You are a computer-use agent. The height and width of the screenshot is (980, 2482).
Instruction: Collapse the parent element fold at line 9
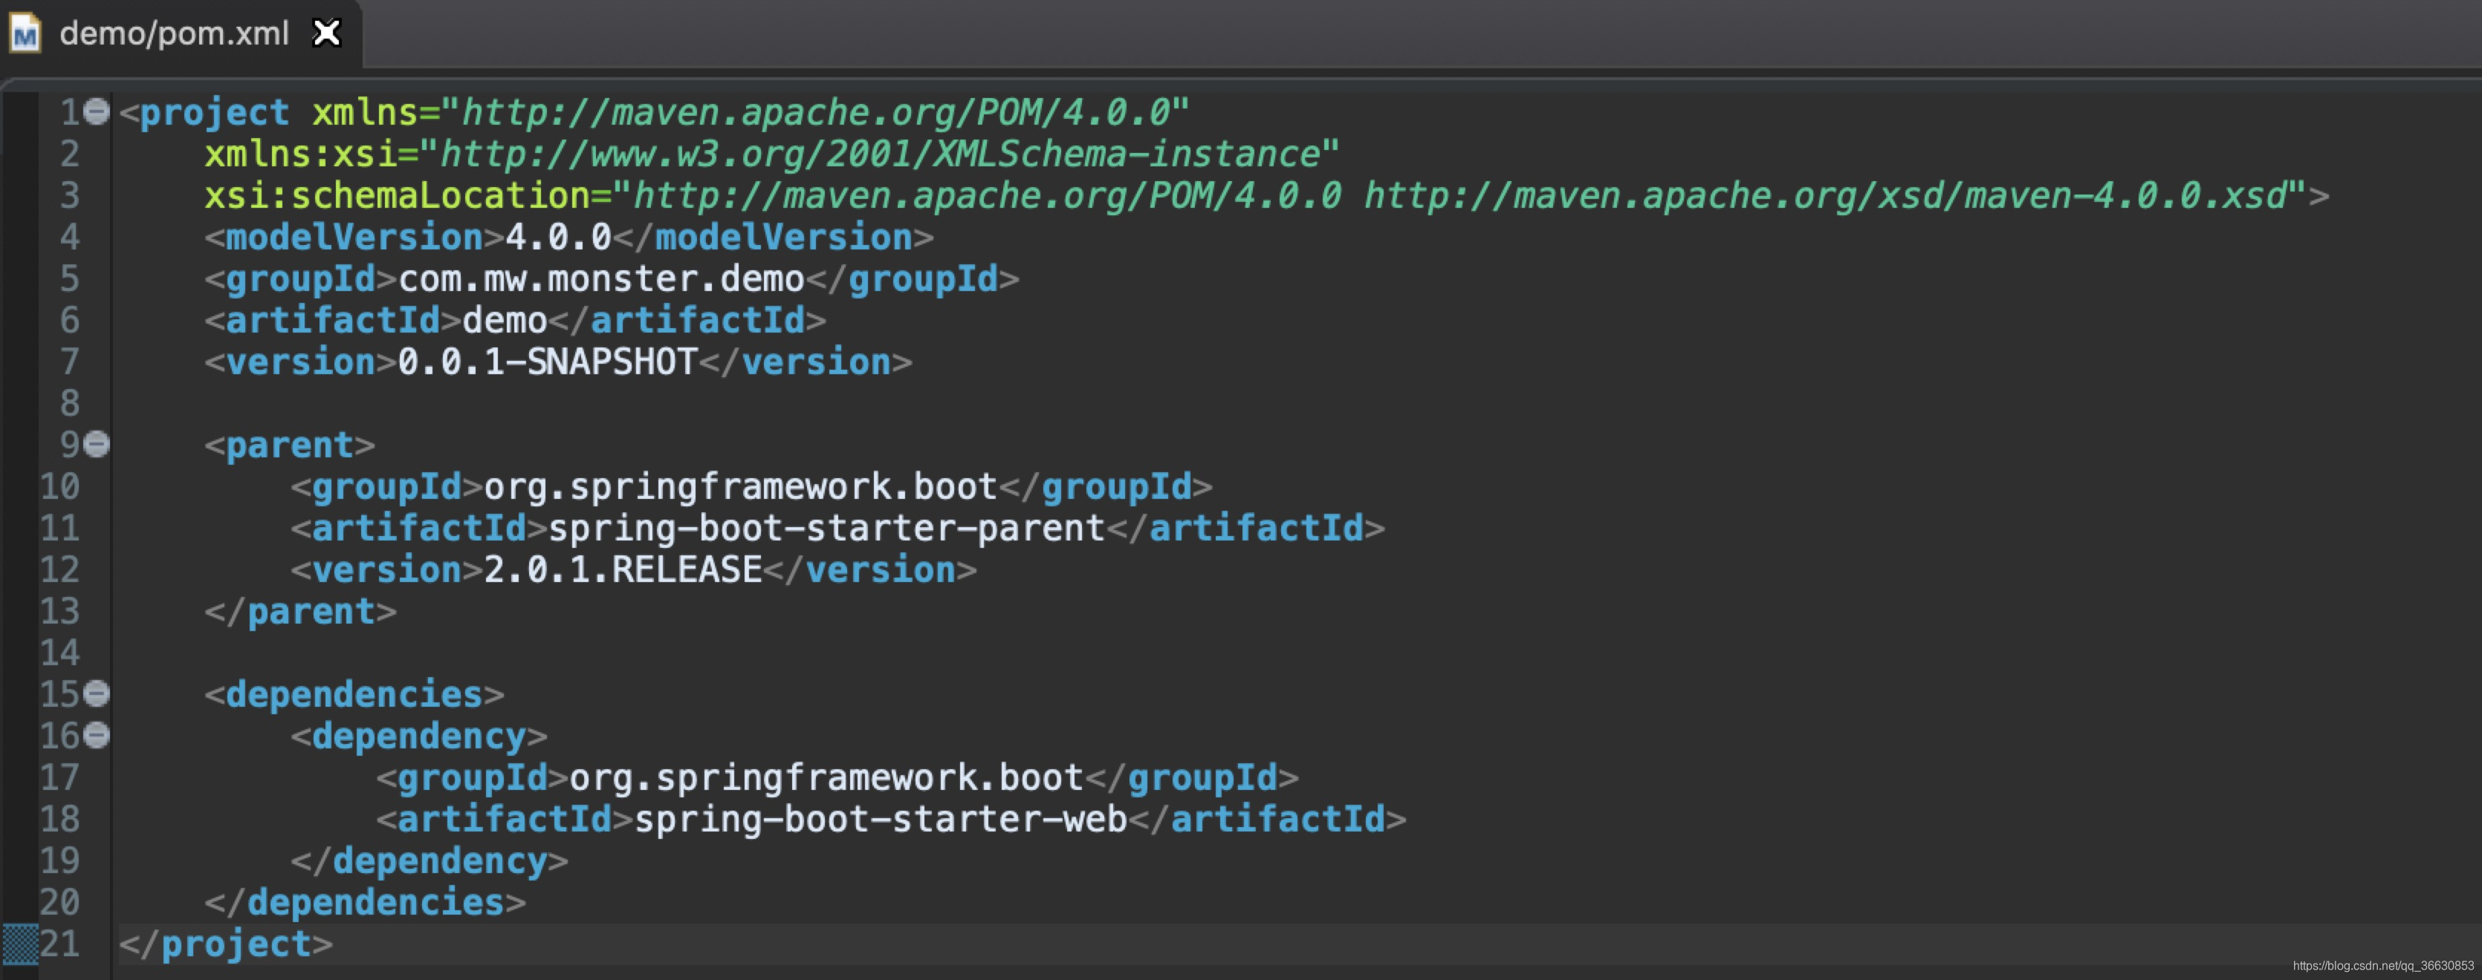(97, 444)
